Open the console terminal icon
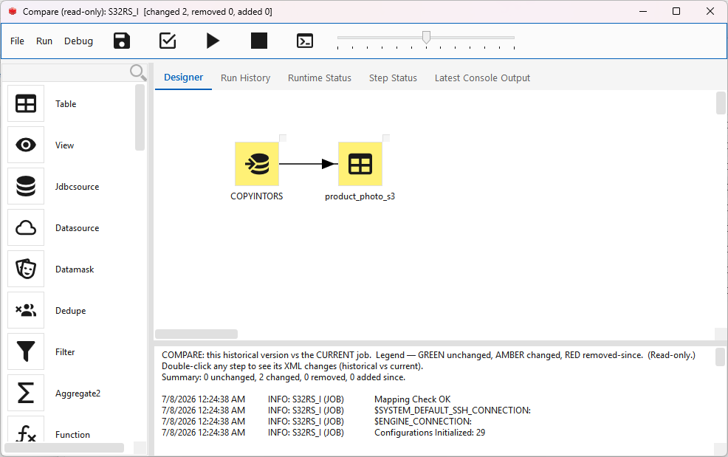Image resolution: width=728 pixels, height=457 pixels. click(305, 41)
